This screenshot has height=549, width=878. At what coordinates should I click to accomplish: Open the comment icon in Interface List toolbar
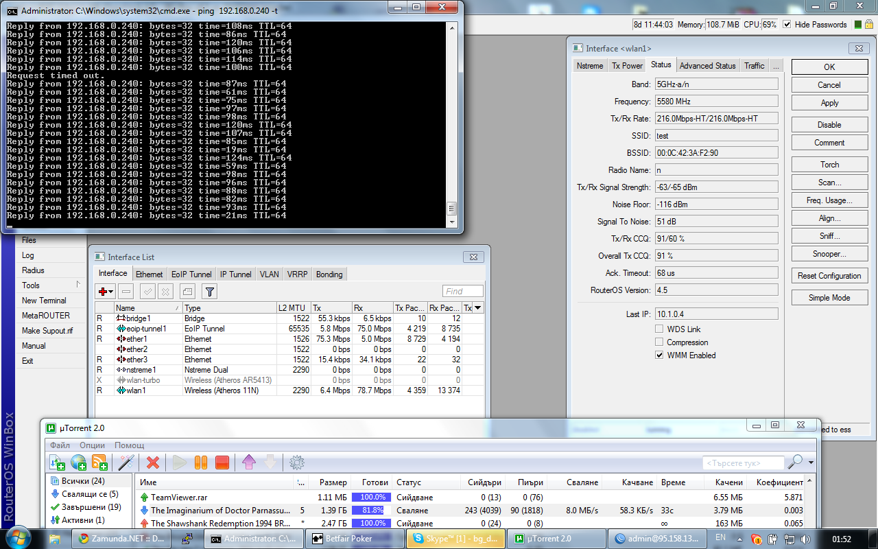pyautogui.click(x=187, y=292)
